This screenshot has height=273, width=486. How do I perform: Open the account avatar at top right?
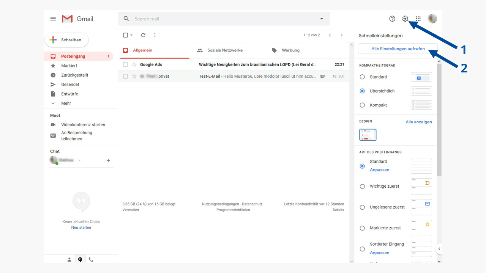point(432,19)
